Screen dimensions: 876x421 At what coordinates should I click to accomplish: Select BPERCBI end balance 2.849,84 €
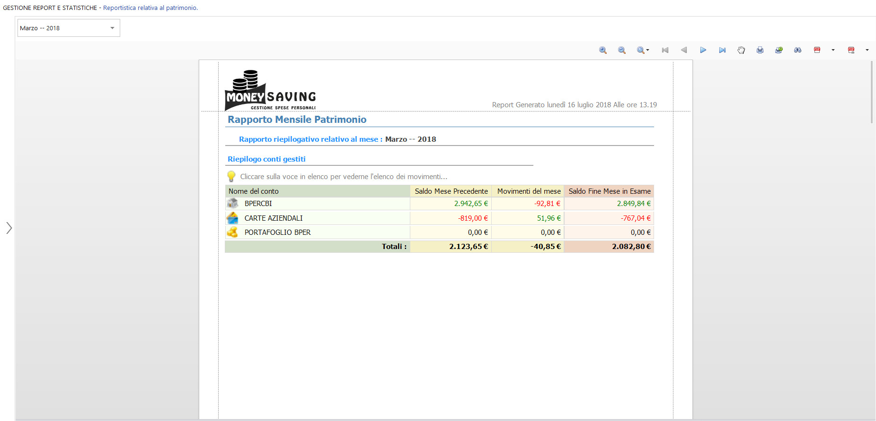click(x=634, y=204)
